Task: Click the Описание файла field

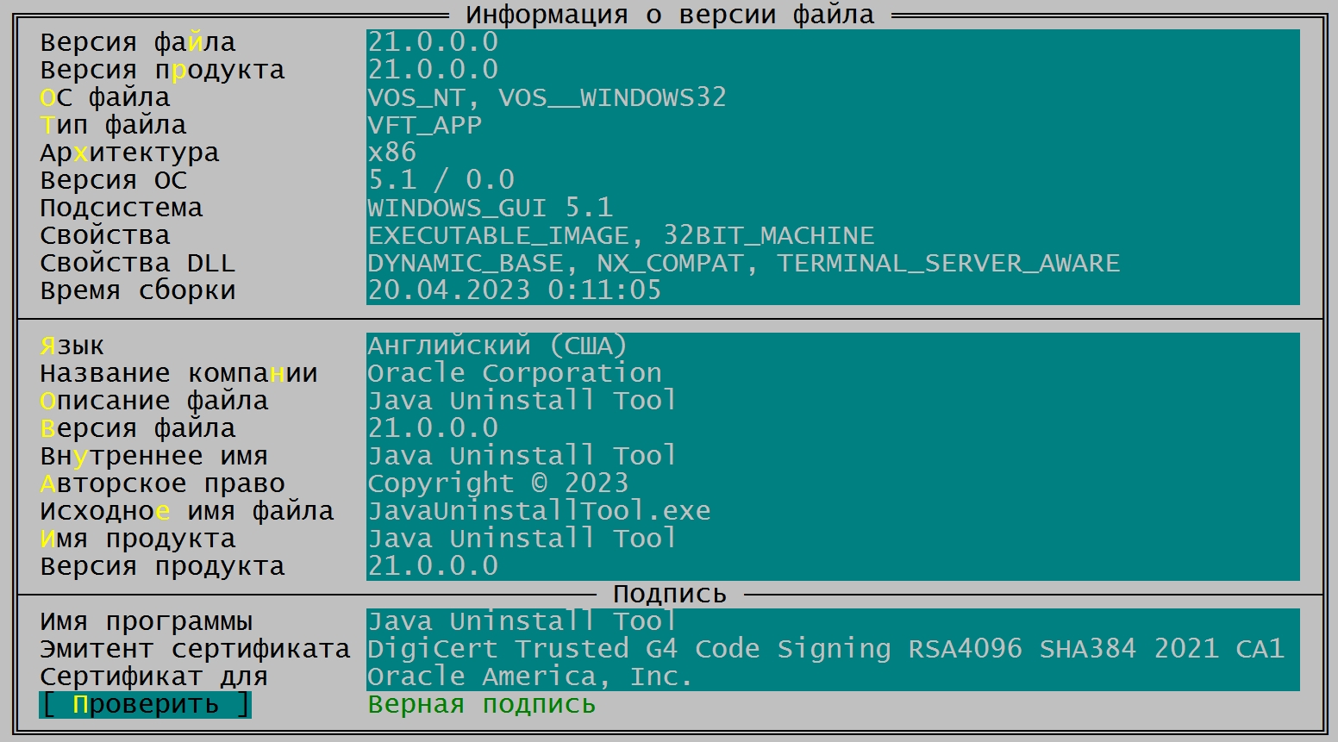Action: click(x=832, y=401)
